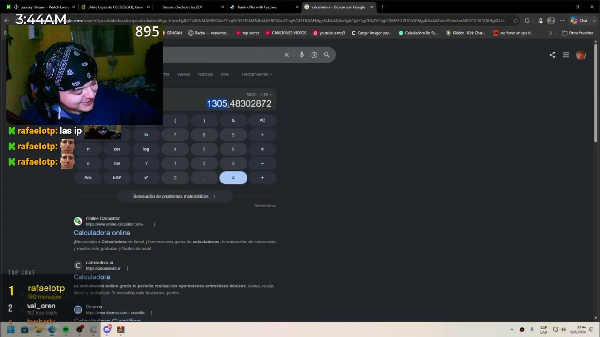Click the calculator pi button
This screenshot has width=600, height=337.
pos(88,149)
